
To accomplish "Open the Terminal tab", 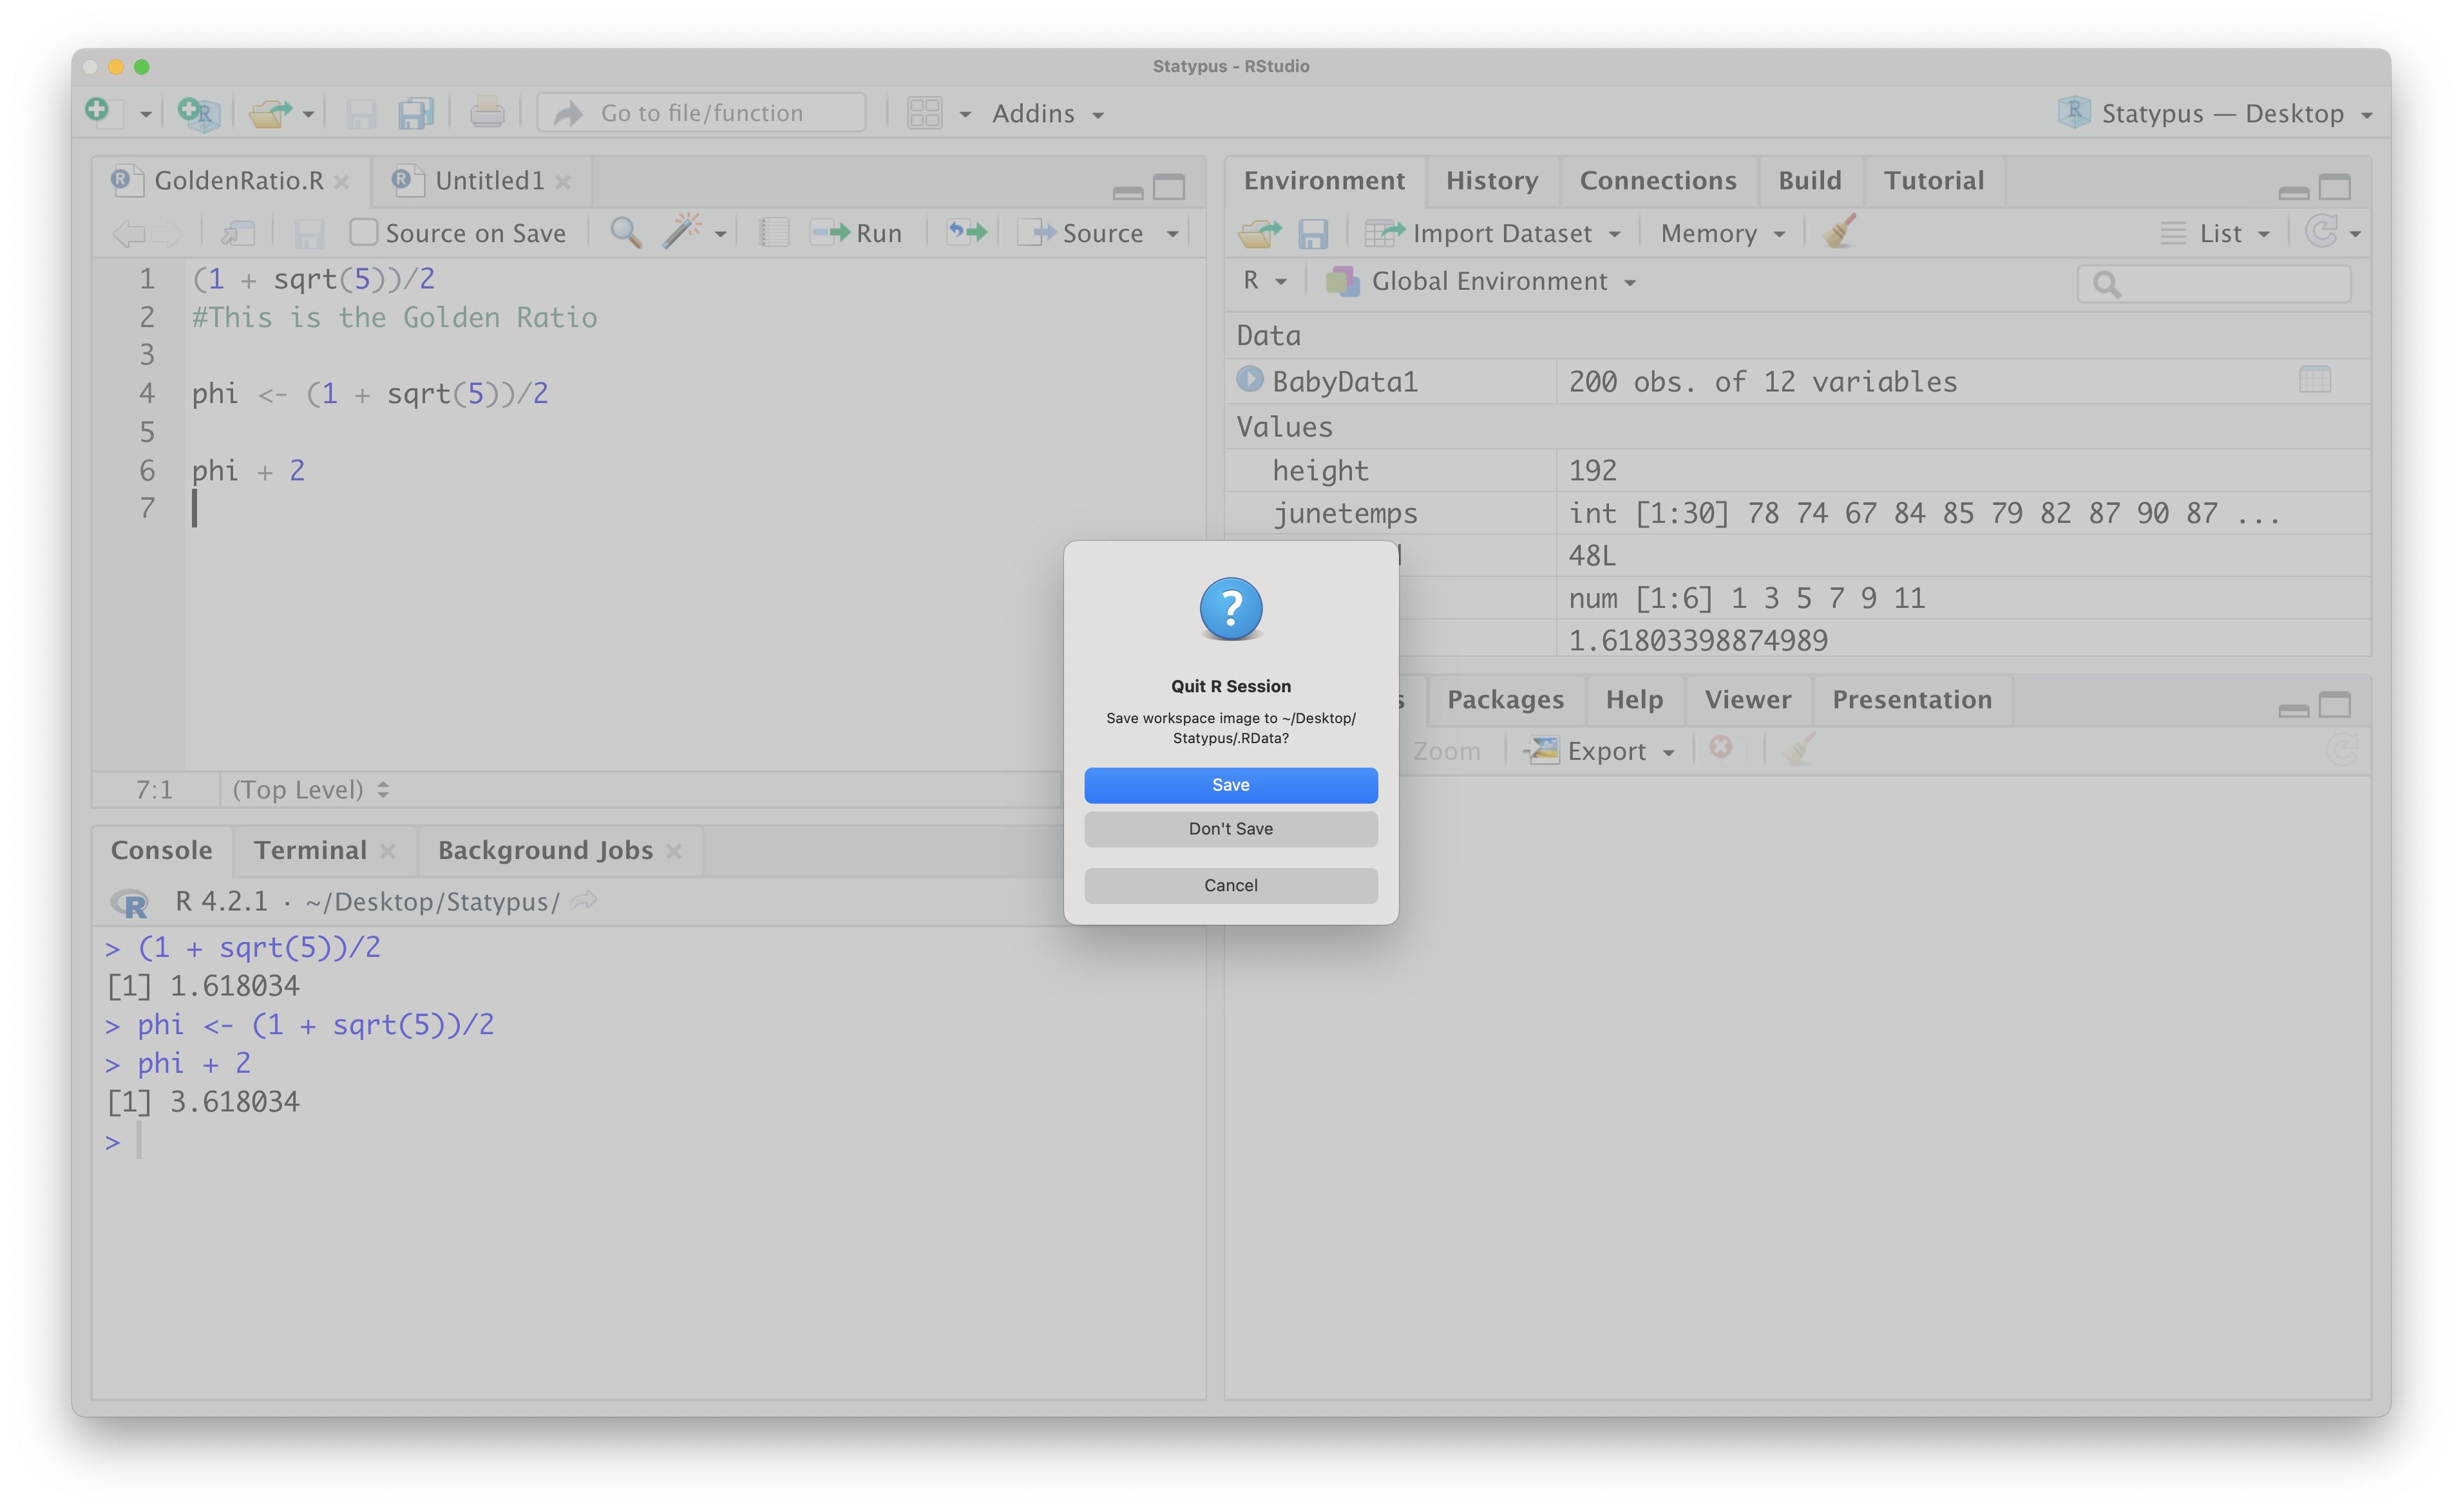I will pyautogui.click(x=310, y=850).
